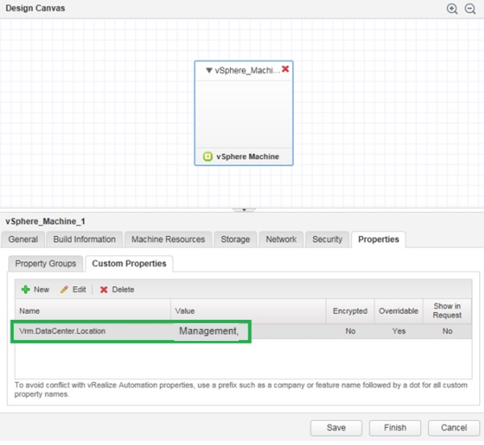Zoom out on the design canvas
Screen dimensions: 484x445
[469, 9]
